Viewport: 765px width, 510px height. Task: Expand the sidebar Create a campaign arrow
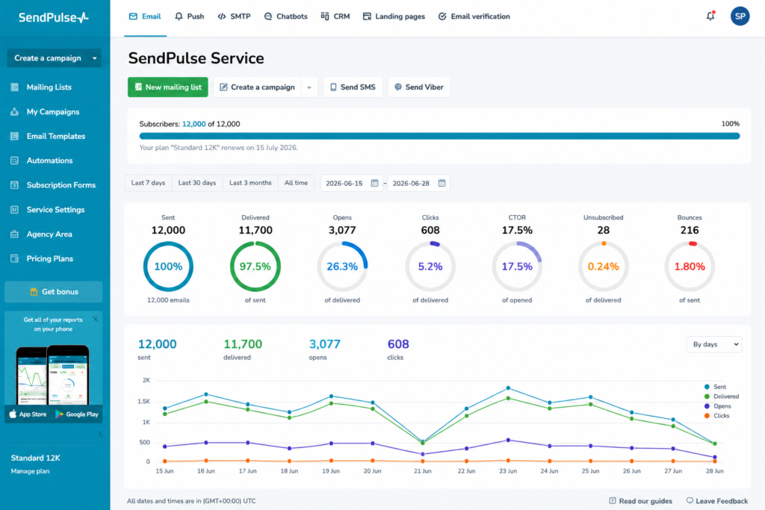pos(95,58)
